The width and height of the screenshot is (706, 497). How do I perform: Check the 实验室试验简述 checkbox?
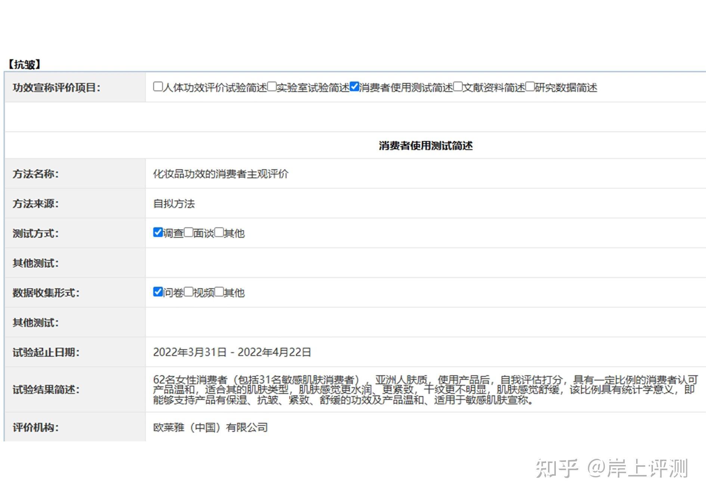272,87
